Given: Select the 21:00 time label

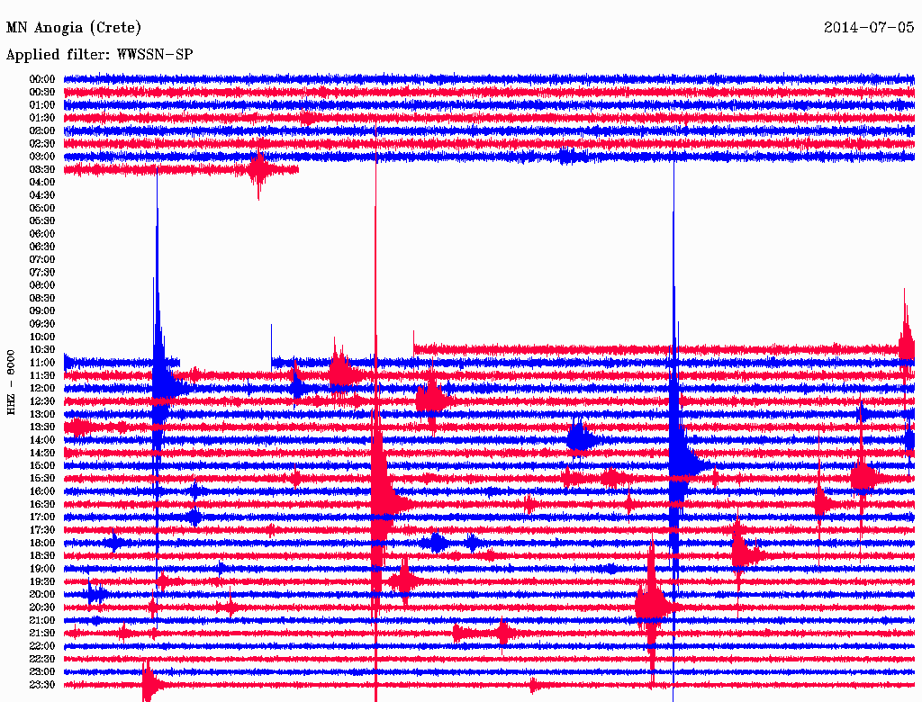Looking at the screenshot, I should tap(41, 620).
